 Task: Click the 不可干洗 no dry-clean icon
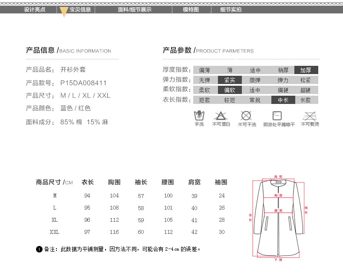(x=246, y=116)
